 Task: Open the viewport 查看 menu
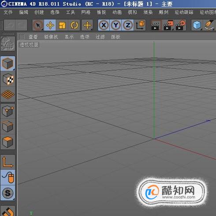(33, 37)
